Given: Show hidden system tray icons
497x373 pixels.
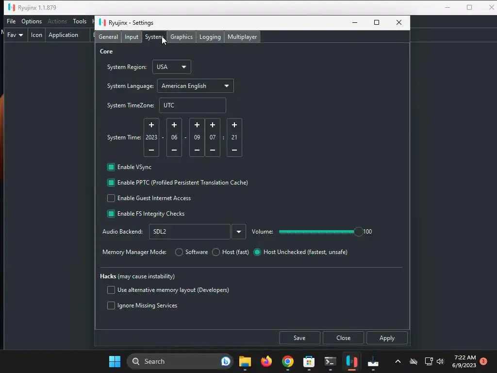Looking at the screenshot, I should (x=398, y=361).
